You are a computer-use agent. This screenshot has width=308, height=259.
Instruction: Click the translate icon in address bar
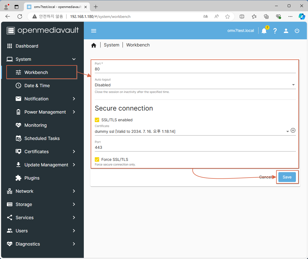click(x=206, y=16)
